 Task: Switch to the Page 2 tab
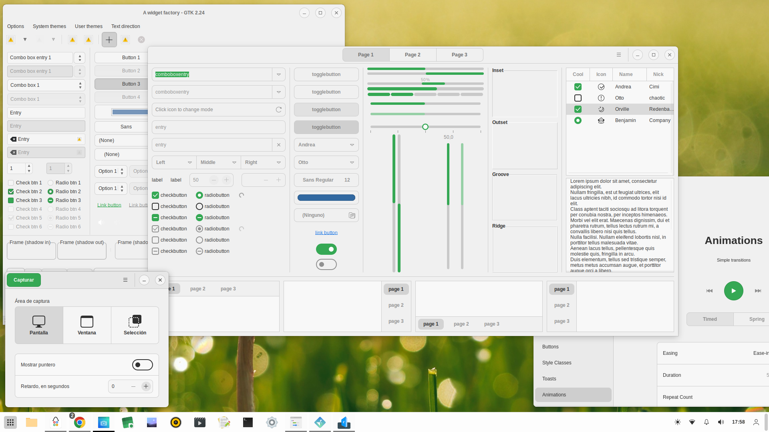(413, 55)
